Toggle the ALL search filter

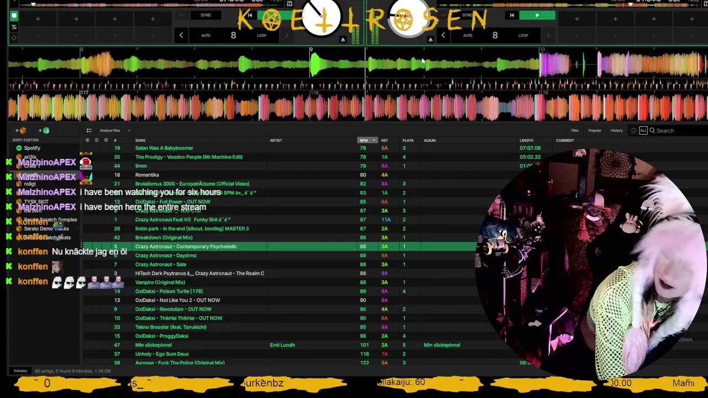click(x=643, y=131)
